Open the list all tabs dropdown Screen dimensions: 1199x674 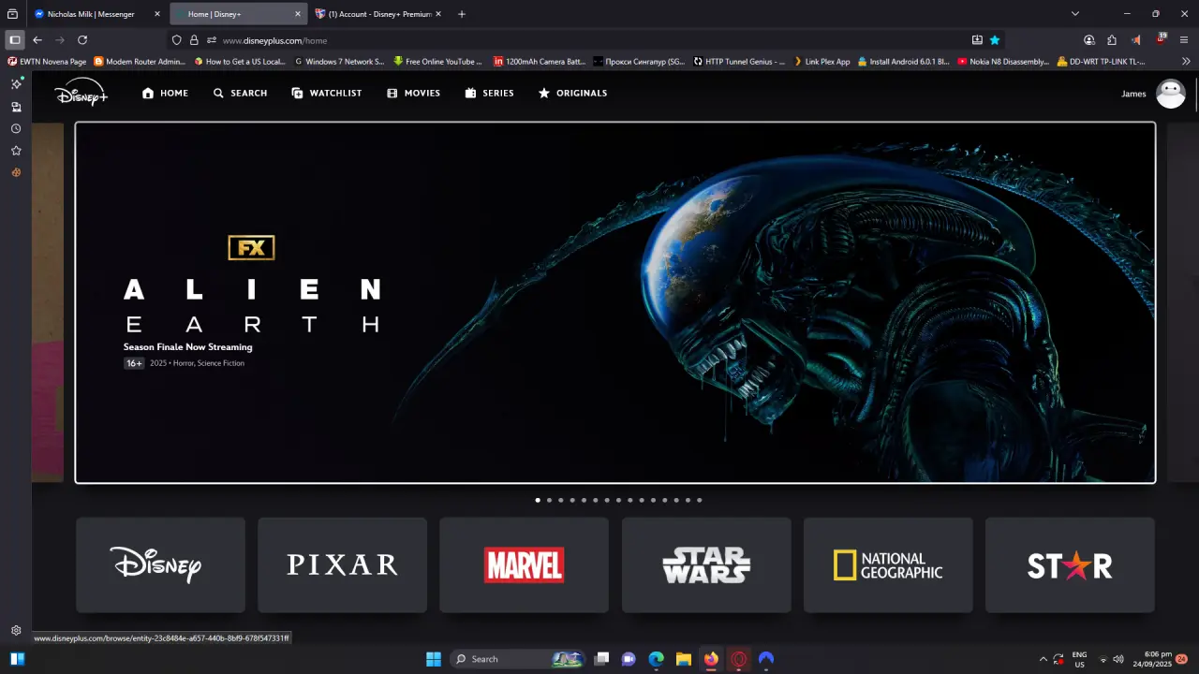click(x=1075, y=14)
